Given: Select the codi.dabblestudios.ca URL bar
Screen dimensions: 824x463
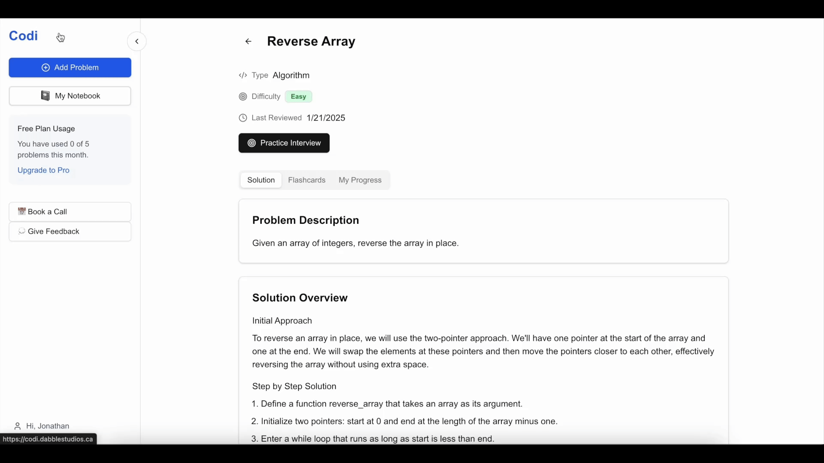Looking at the screenshot, I should click(48, 439).
